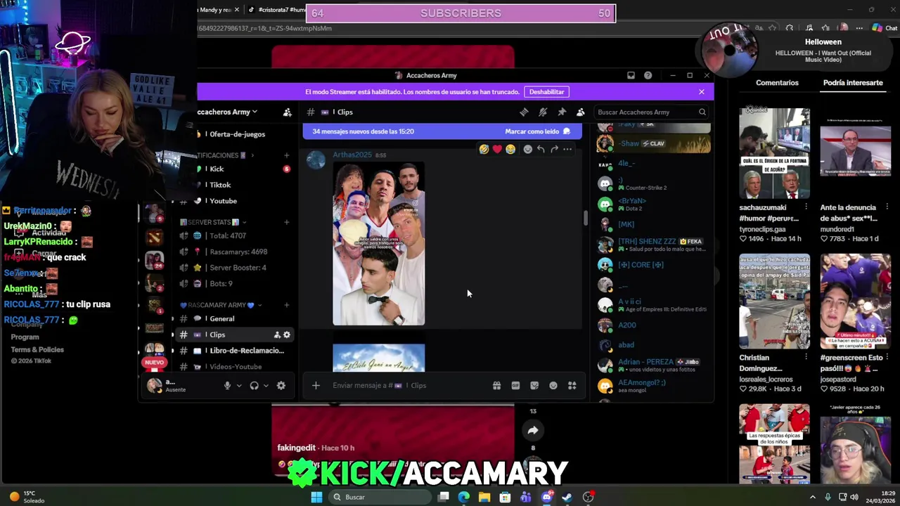
Task: Expand the NOTIFICACIONES category chevron
Action: (x=252, y=155)
